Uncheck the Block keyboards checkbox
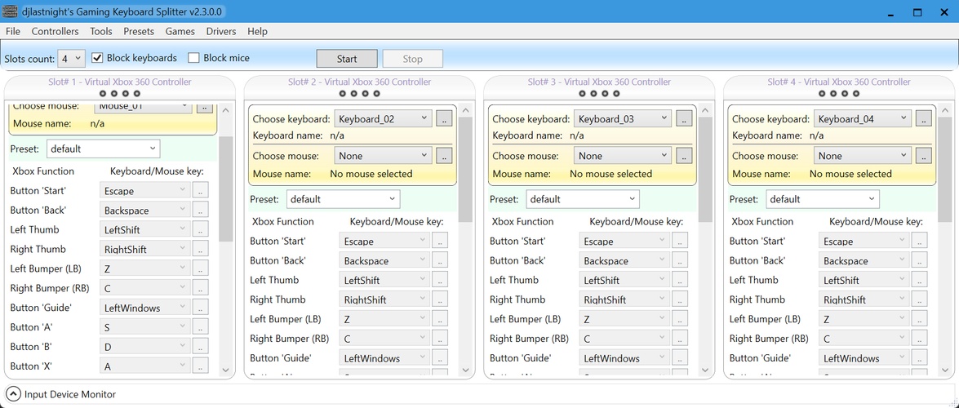 point(98,58)
